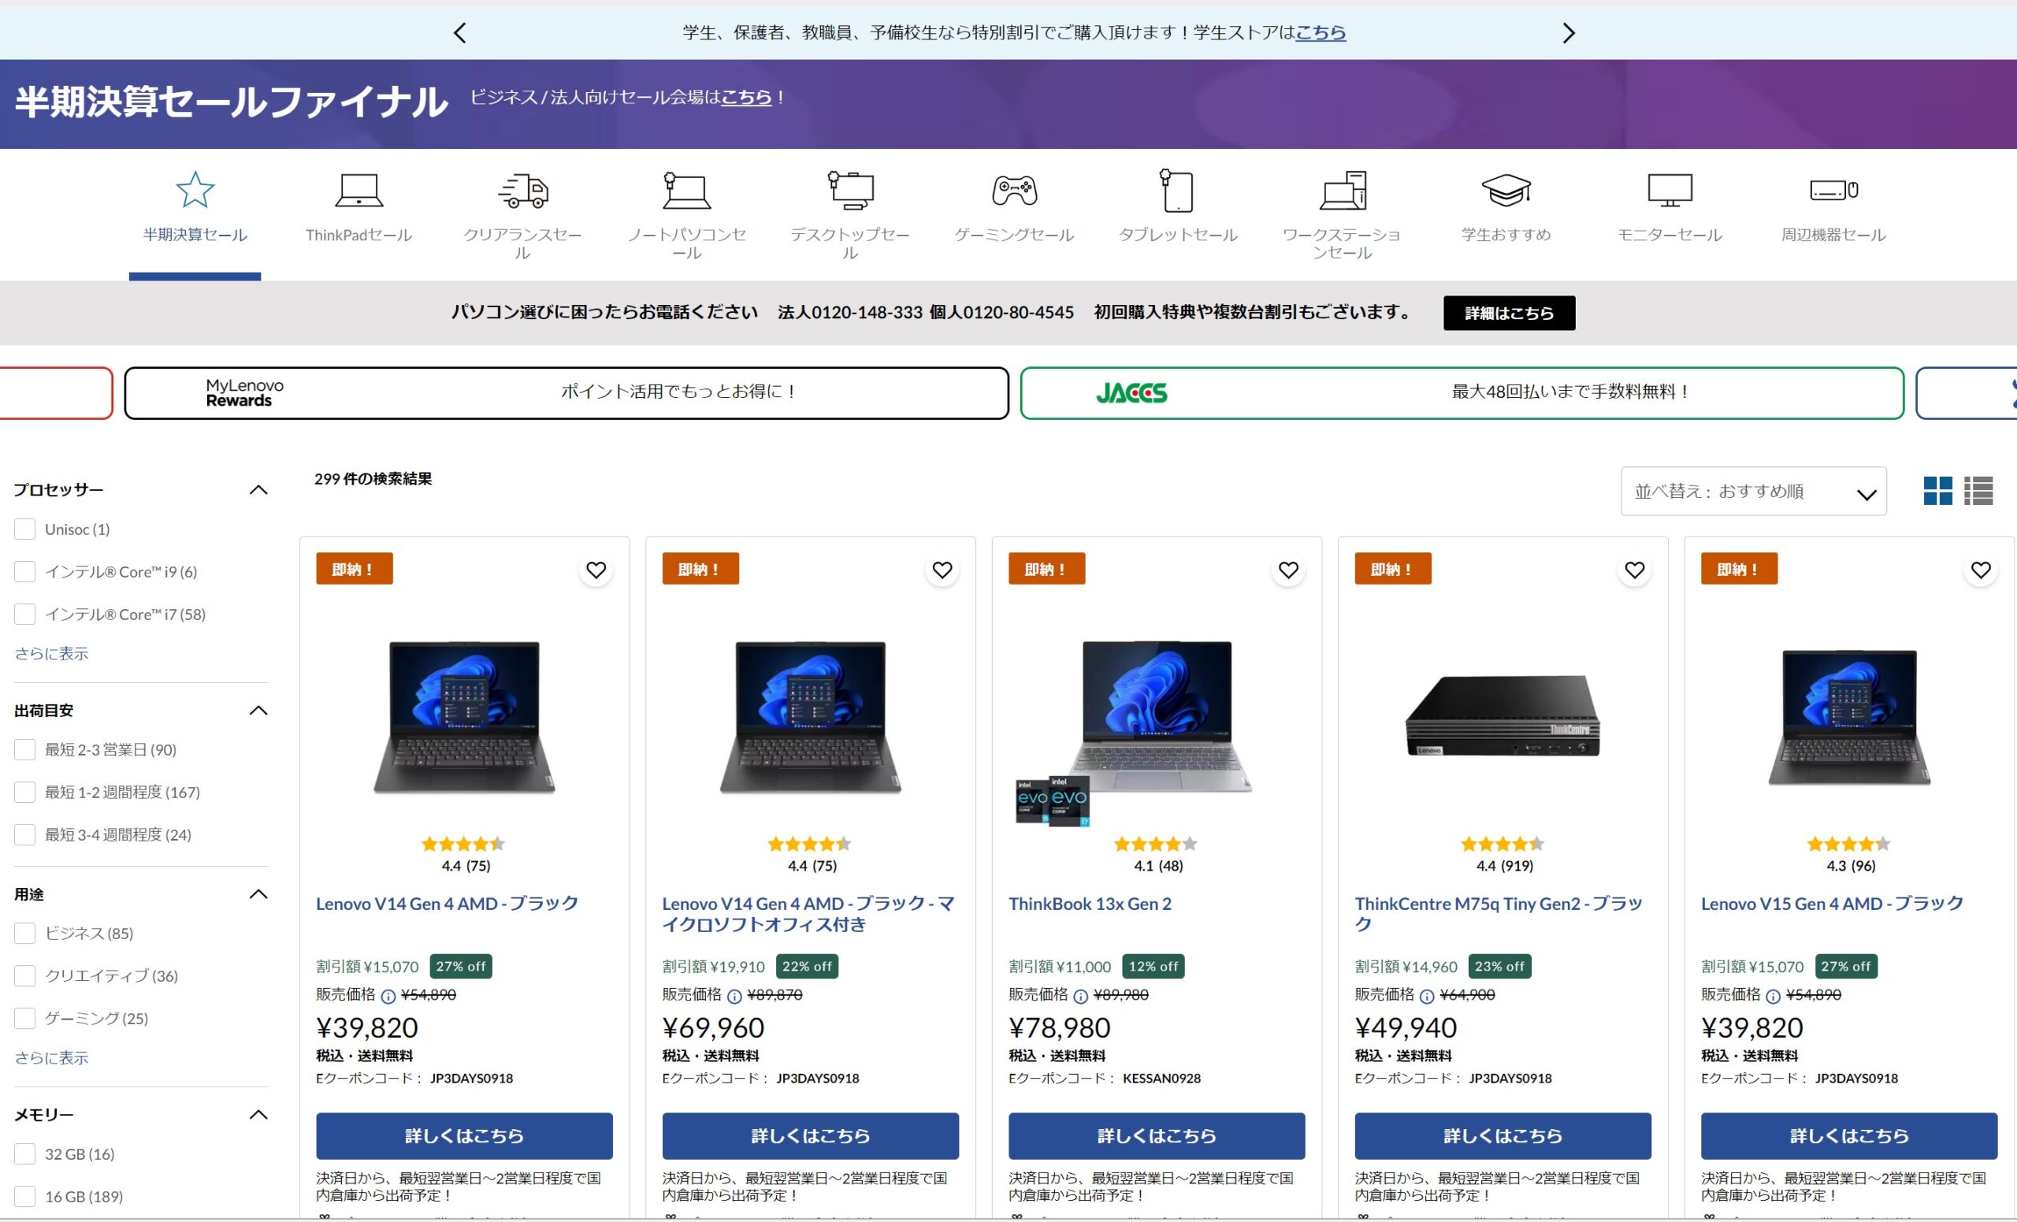Switch to ゲーミングセール tab label
Image resolution: width=2017 pixels, height=1222 pixels.
1014,235
